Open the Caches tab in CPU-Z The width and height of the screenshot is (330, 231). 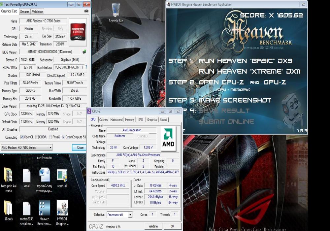[x=103, y=120]
